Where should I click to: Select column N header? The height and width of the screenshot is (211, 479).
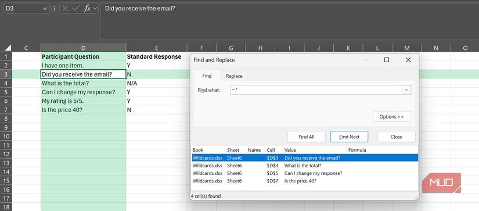(435, 48)
